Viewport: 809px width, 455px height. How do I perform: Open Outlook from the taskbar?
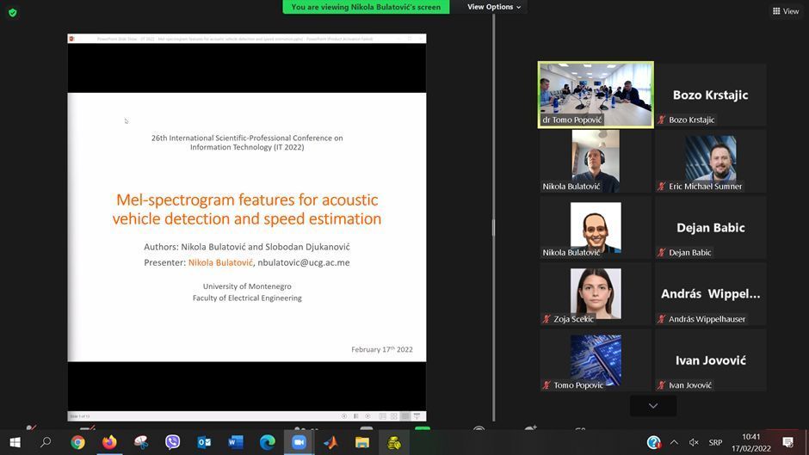click(204, 442)
